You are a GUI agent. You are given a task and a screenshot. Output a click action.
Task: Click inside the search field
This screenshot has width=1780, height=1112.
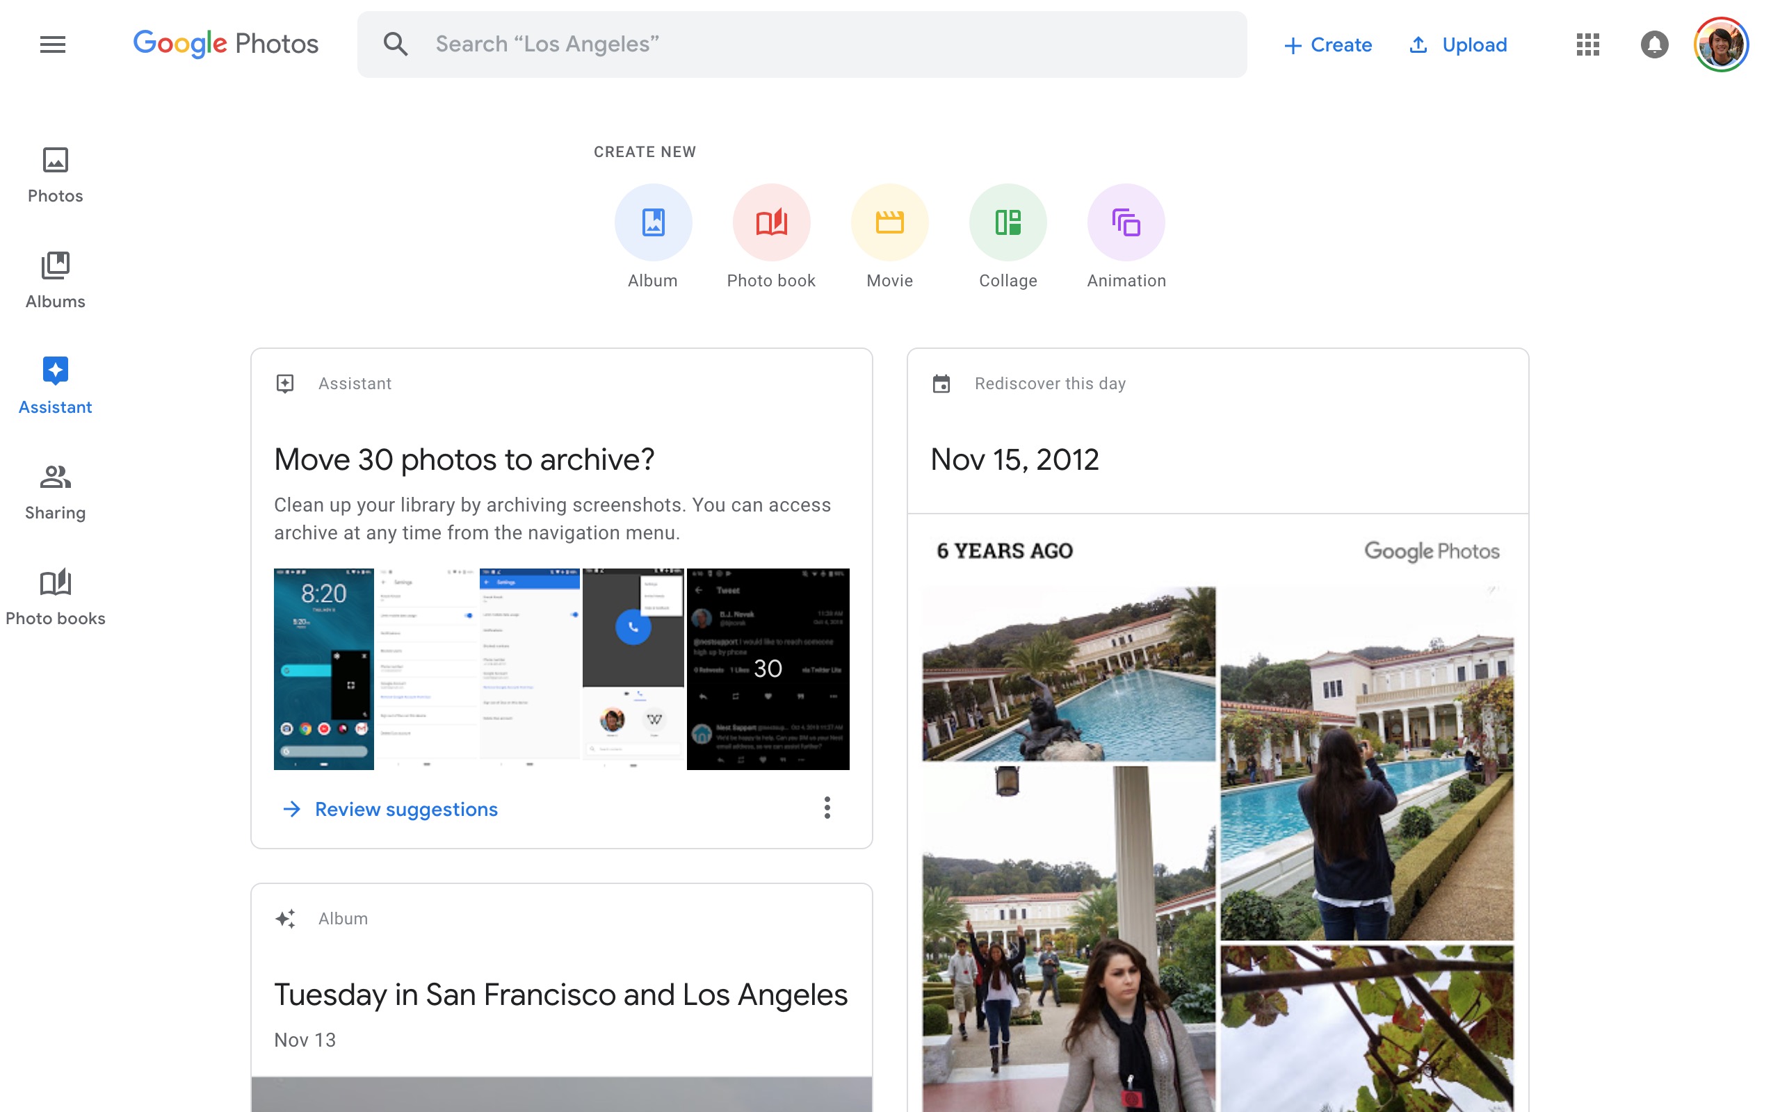tap(736, 43)
